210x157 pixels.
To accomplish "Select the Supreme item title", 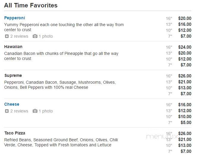I will 13,75.
